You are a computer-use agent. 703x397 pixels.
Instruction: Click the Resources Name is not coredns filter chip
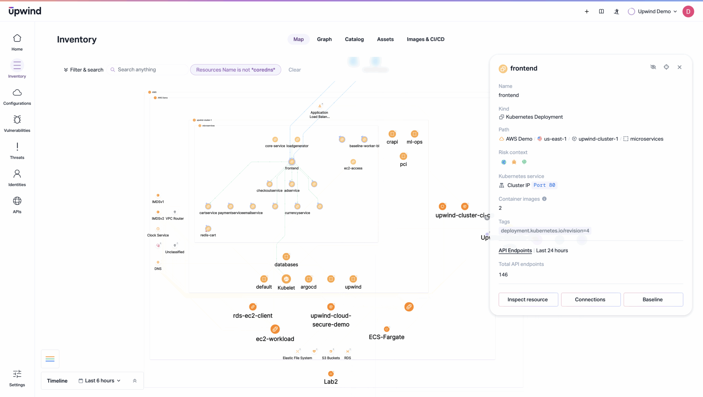click(235, 70)
